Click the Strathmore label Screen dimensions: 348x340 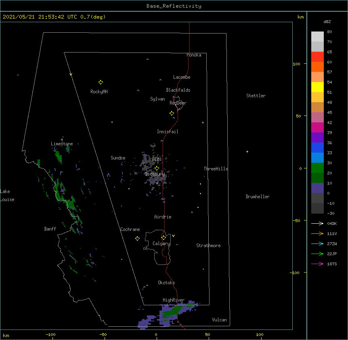(x=208, y=246)
